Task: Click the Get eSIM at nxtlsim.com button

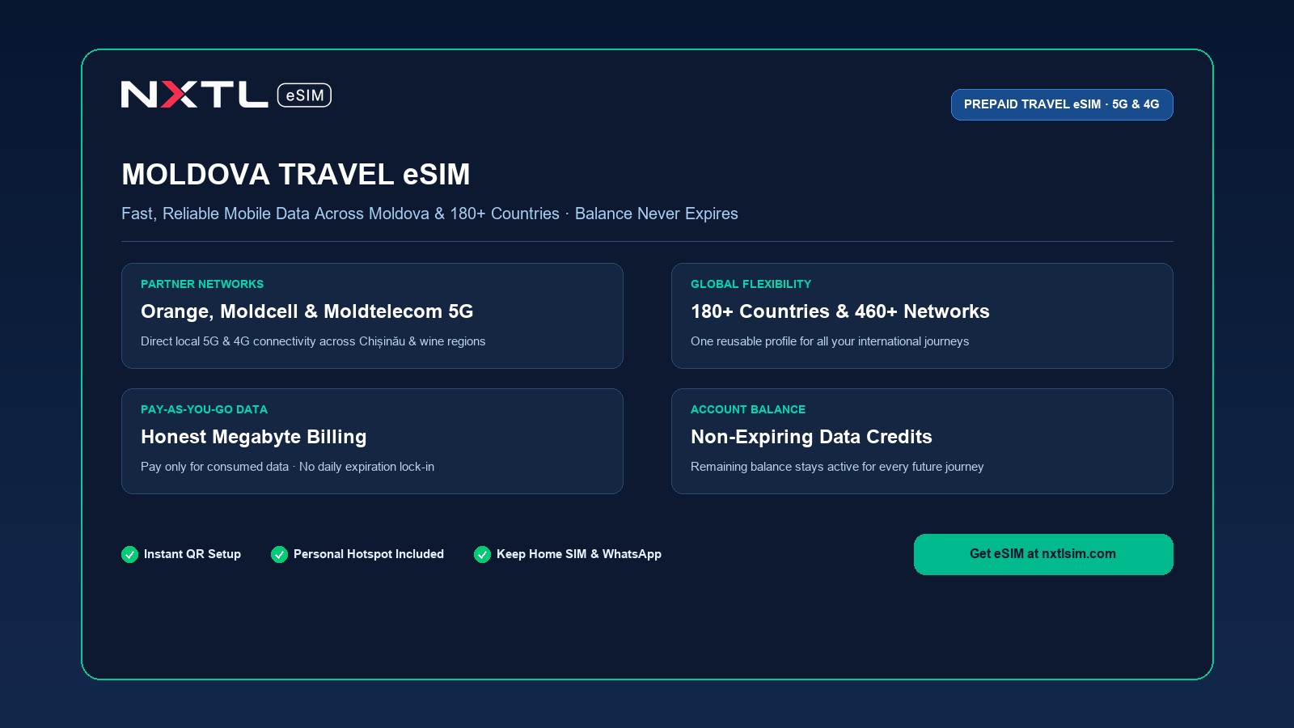Action: 1043,554
